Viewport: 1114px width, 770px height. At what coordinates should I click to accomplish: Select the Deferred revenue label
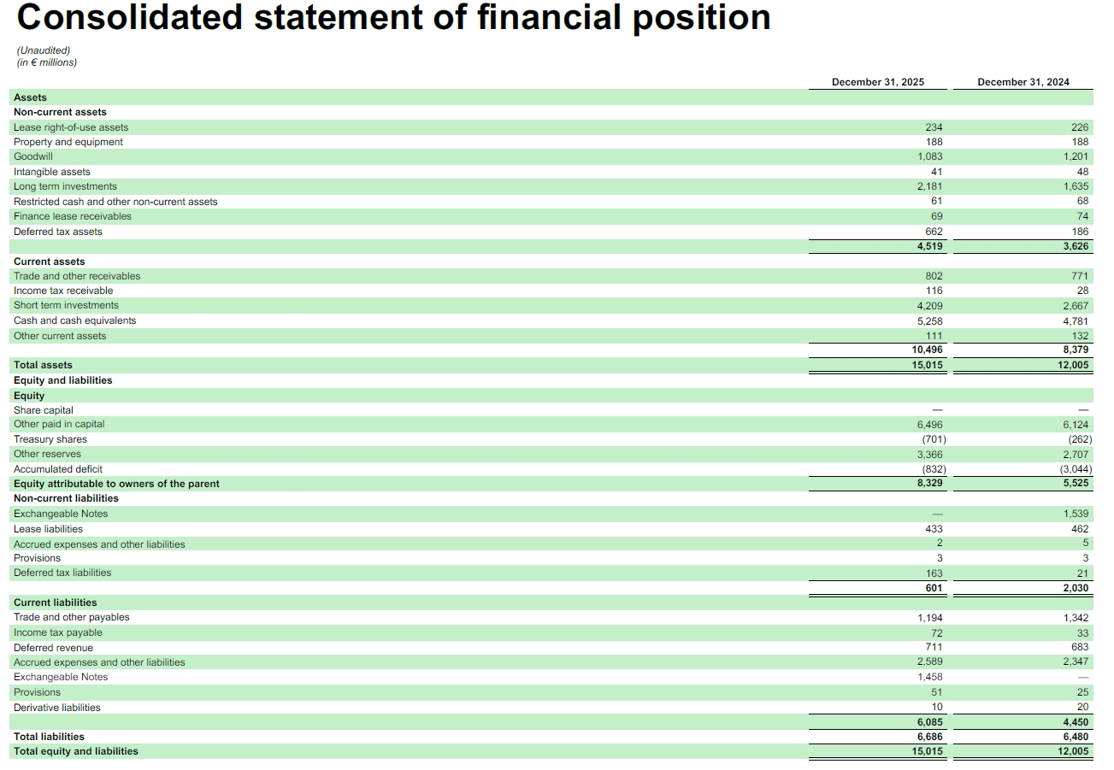click(x=53, y=648)
